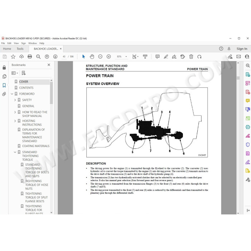Open the Window menu

[33, 43]
